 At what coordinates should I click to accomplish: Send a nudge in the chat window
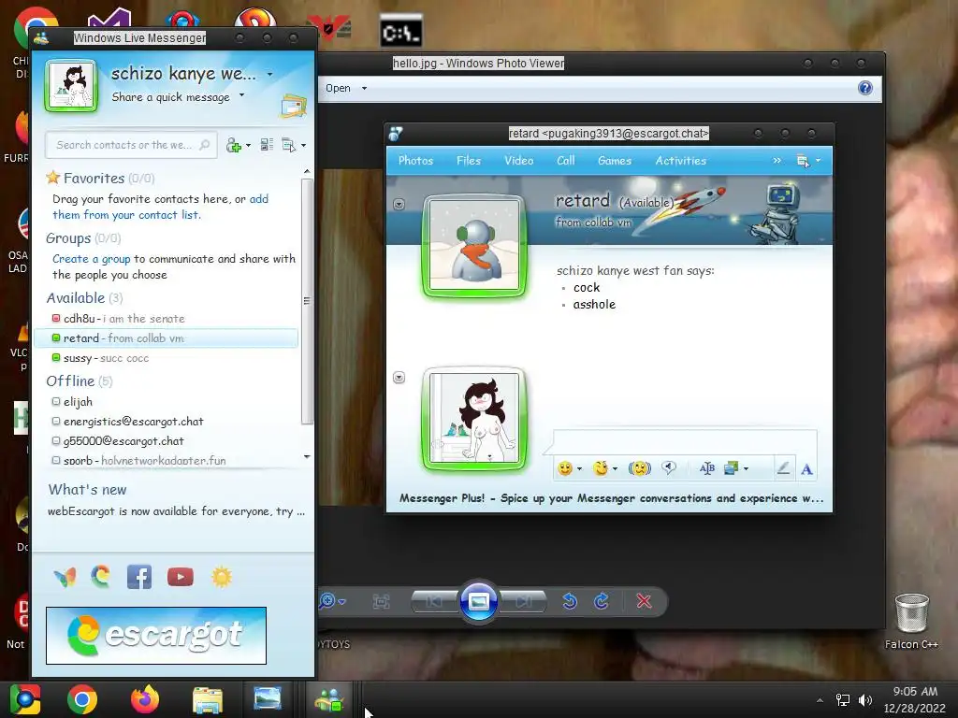[x=640, y=468]
